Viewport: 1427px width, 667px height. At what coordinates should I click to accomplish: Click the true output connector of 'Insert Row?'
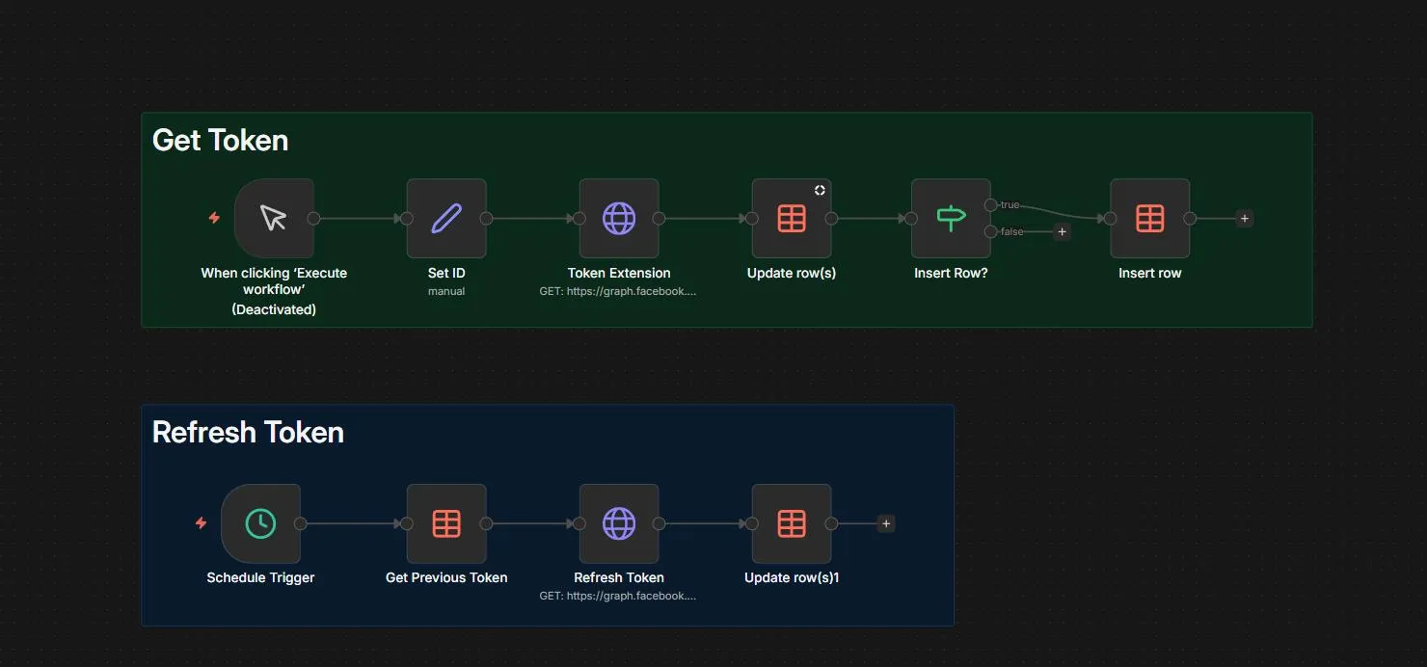990,205
